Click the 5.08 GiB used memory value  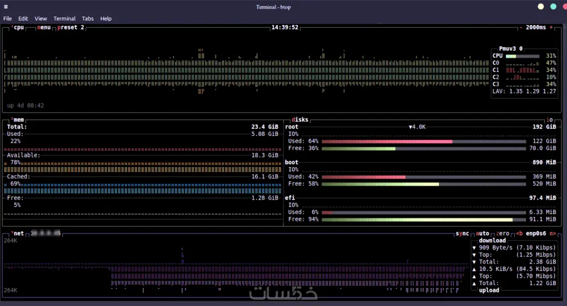pyautogui.click(x=265, y=134)
